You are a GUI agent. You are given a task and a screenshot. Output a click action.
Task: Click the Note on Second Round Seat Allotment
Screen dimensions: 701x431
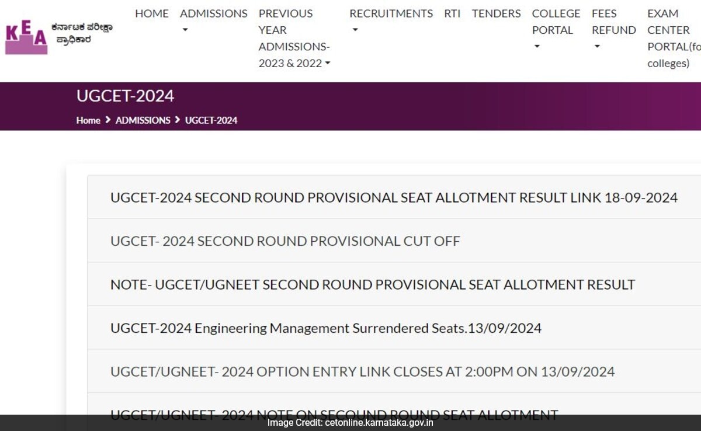(333, 413)
